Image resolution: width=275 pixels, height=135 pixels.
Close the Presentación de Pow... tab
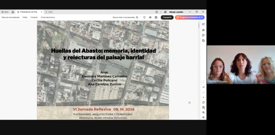click(x=41, y=12)
